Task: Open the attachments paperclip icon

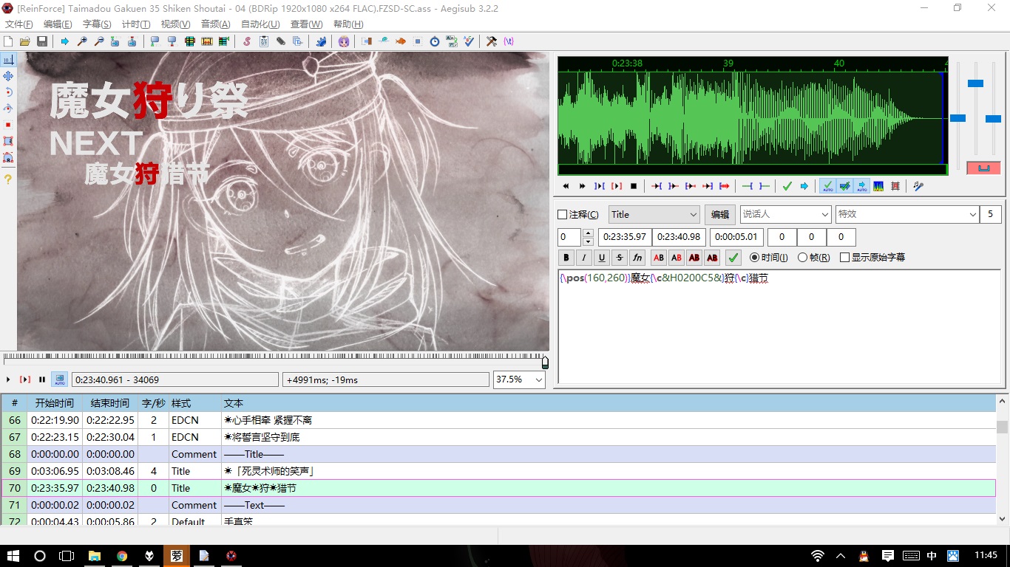Action: [x=281, y=41]
